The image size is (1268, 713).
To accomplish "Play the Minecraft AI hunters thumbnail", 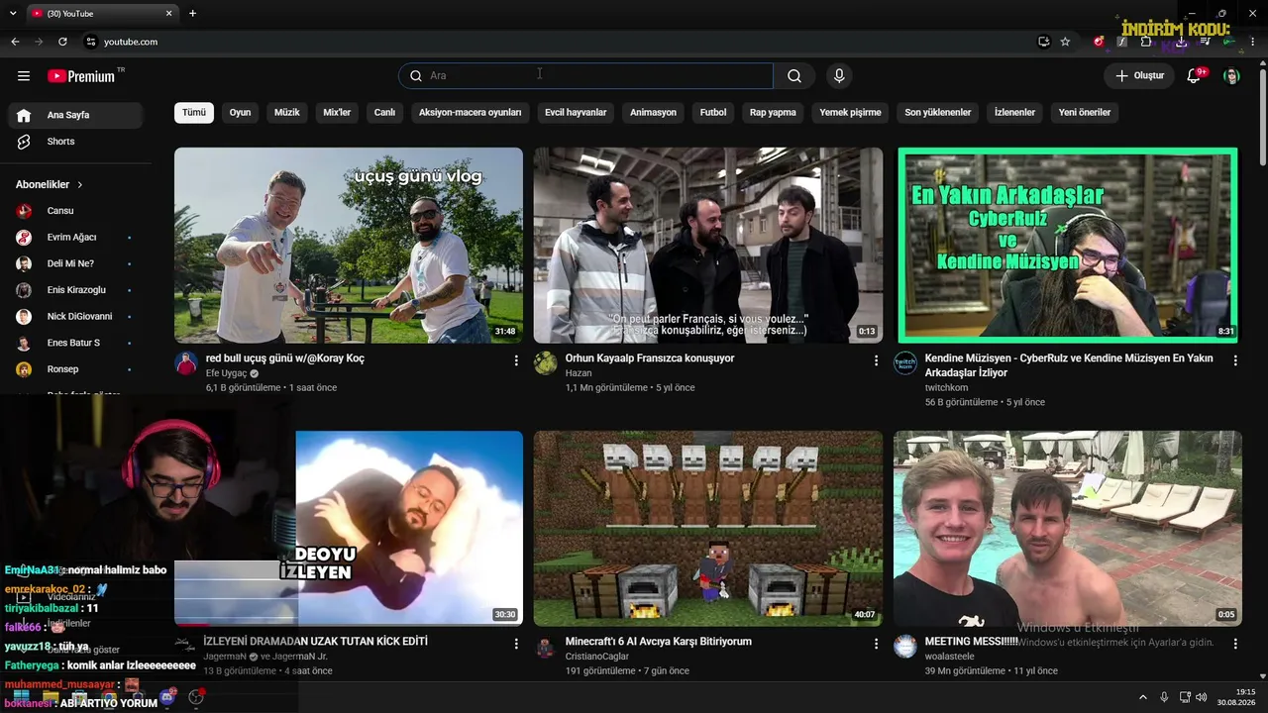I will [x=708, y=529].
